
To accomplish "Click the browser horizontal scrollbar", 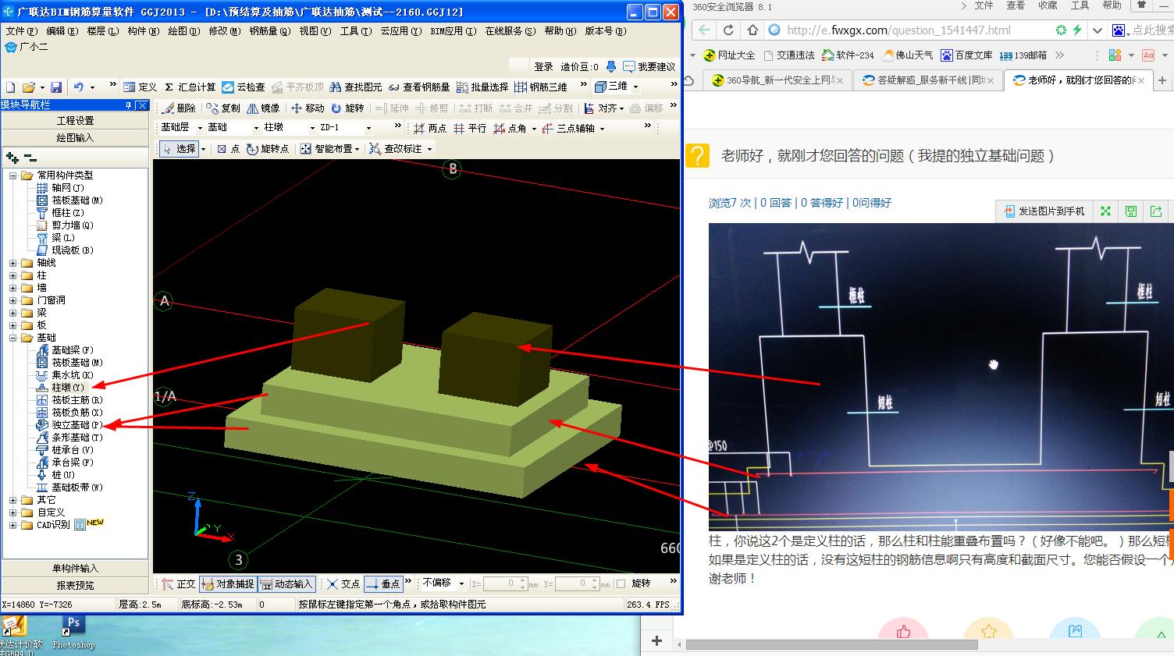I will click(831, 645).
